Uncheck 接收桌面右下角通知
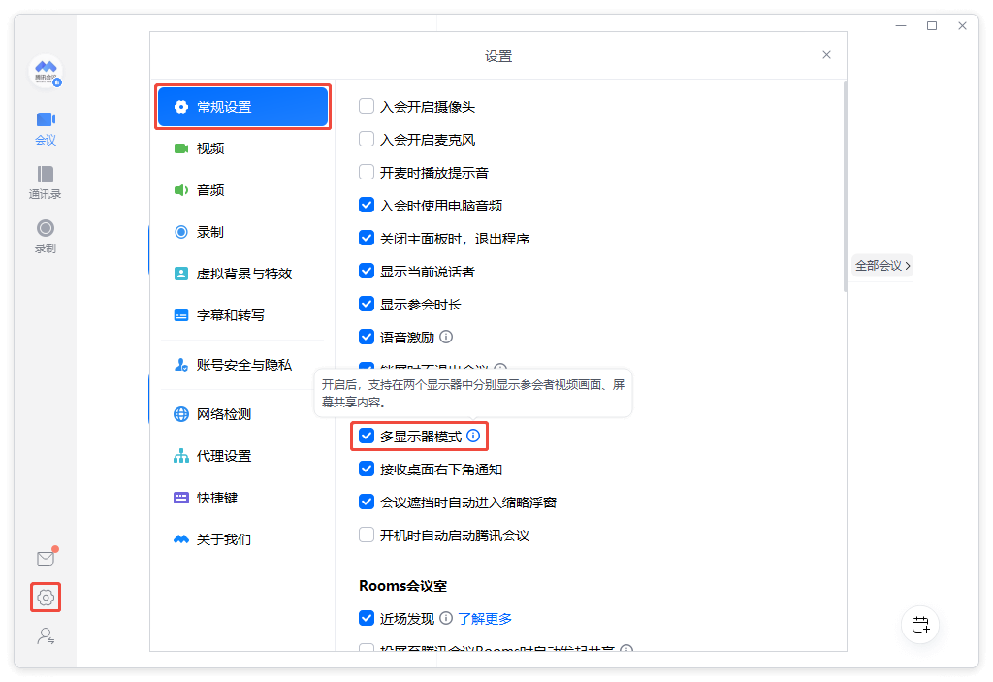The width and height of the screenshot is (993, 682). 366,469
